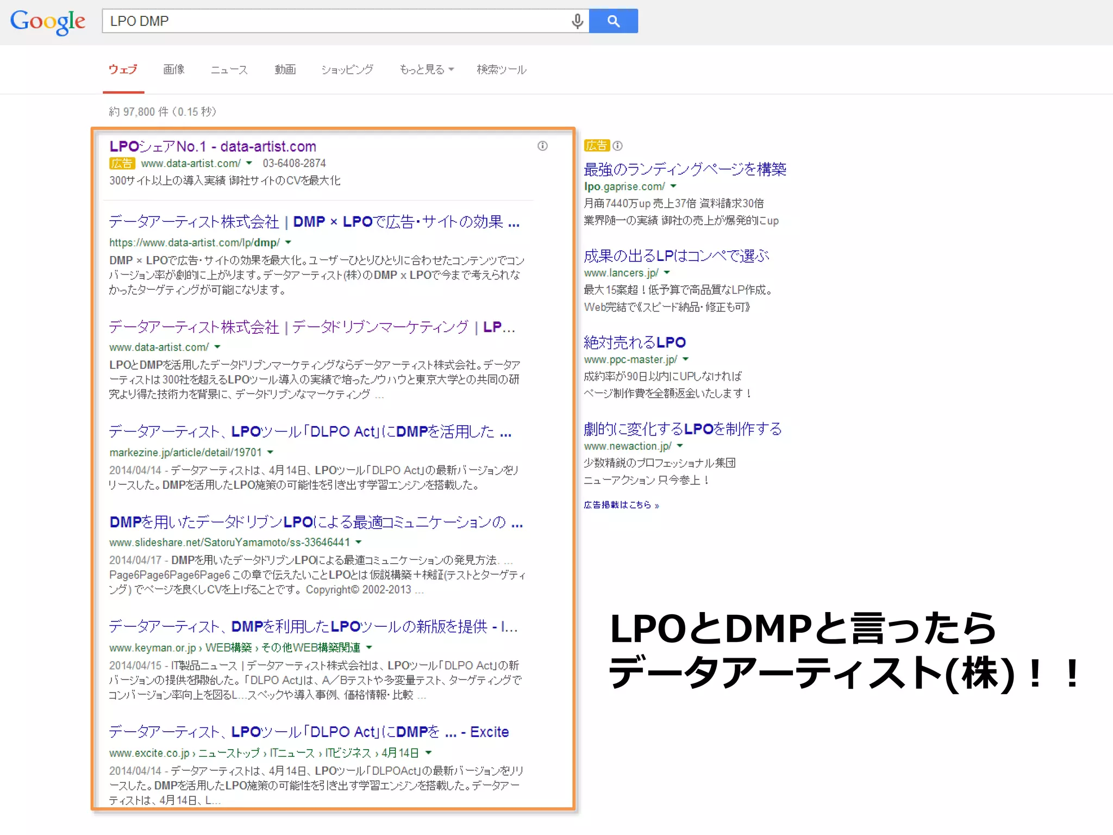Open the データアーティスト株式会社 | DMP × LPO result

tap(314, 222)
